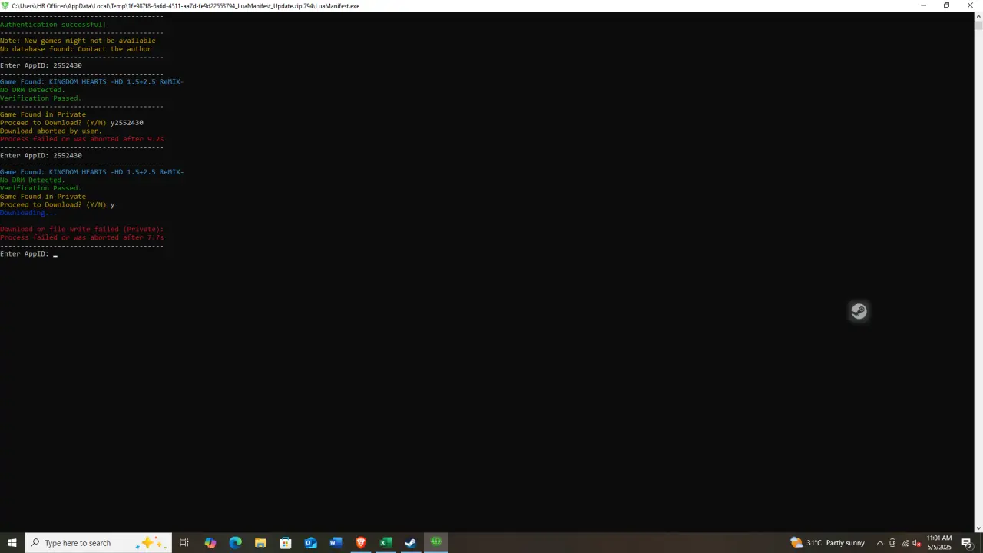Click at the empty Enter AppID prompt cursor
The width and height of the screenshot is (983, 553).
55,254
